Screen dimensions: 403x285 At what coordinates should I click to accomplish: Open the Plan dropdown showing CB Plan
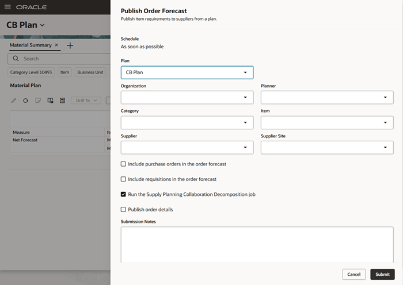click(x=187, y=72)
